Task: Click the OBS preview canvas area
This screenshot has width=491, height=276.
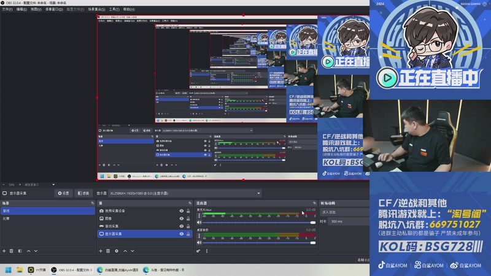Action: click(233, 98)
